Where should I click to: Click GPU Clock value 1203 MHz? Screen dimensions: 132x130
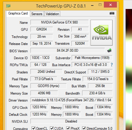click(x=39, y=107)
